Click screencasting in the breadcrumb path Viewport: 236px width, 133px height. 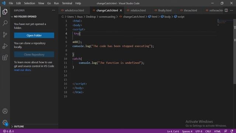tap(107, 17)
